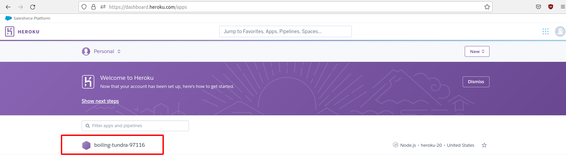Dismiss the Welcome to Heroku banner
566x164 pixels.
click(x=476, y=82)
